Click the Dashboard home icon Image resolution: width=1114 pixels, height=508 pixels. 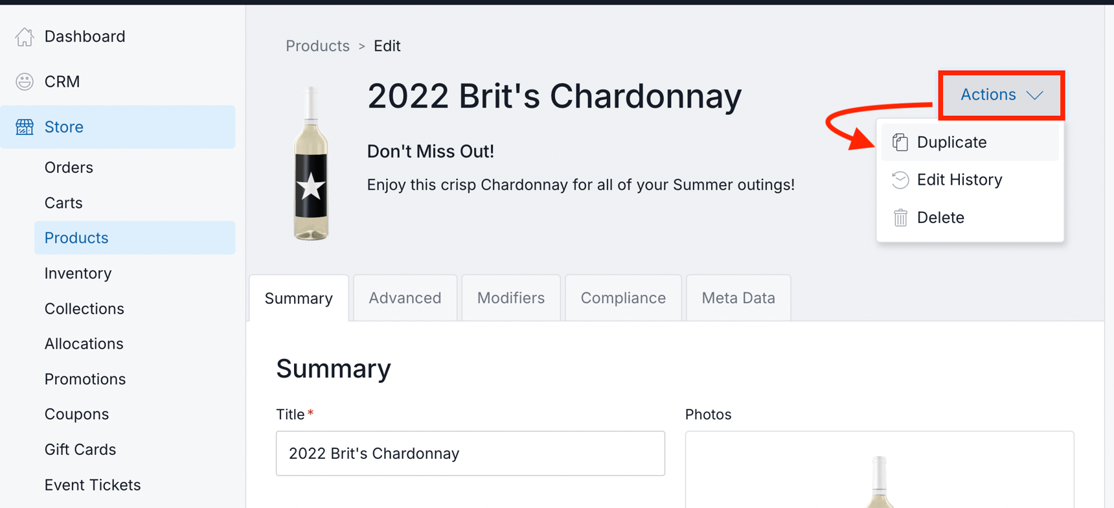[25, 37]
